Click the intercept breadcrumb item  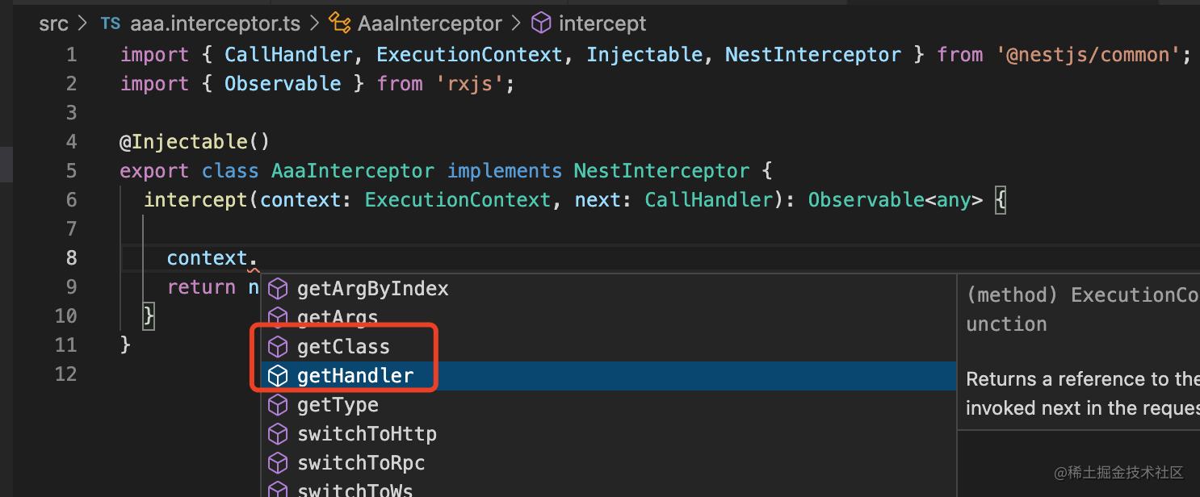click(602, 24)
